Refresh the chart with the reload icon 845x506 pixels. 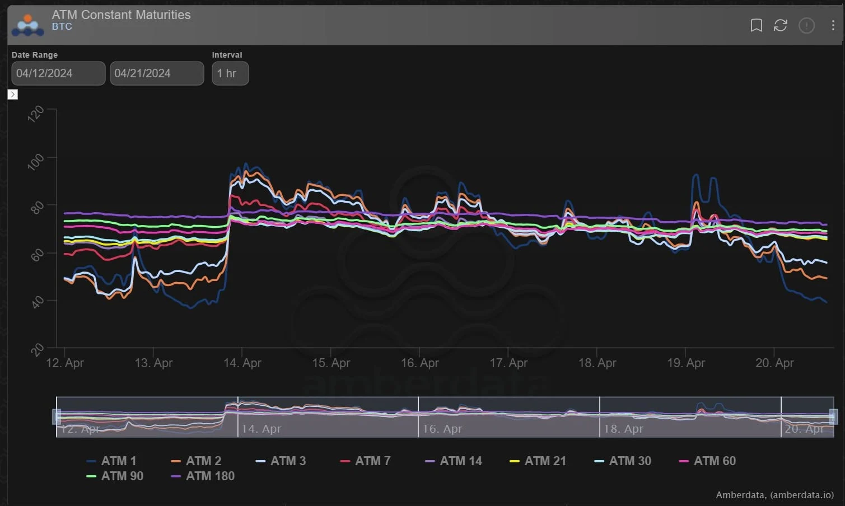781,25
